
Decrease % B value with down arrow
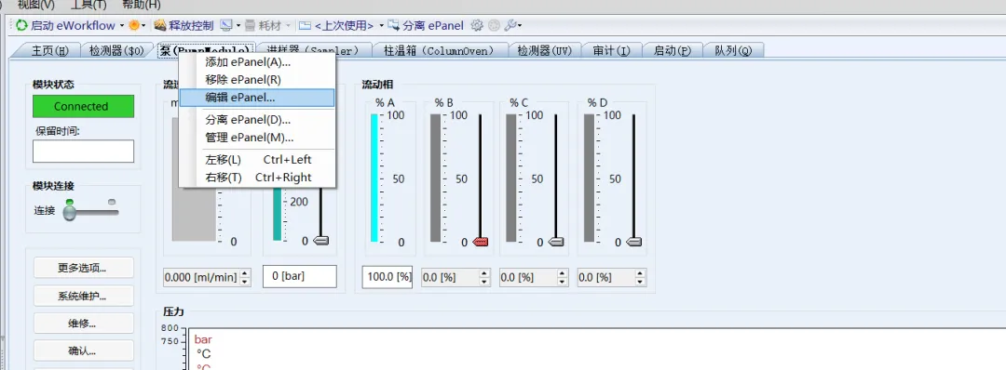(484, 282)
